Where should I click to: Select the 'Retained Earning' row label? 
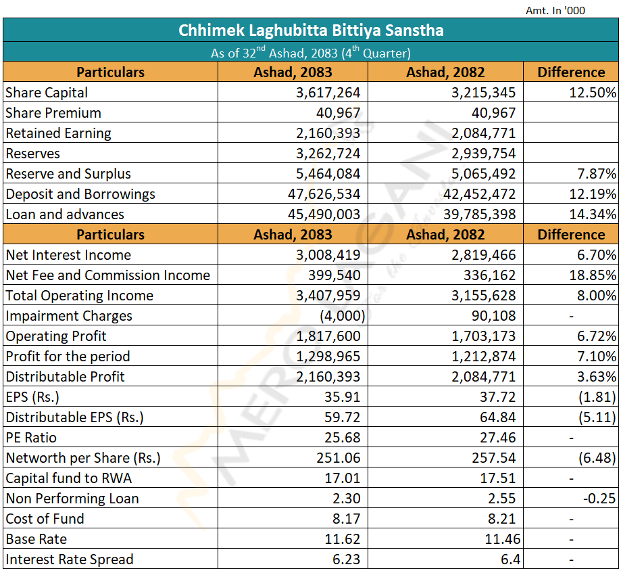coord(58,133)
